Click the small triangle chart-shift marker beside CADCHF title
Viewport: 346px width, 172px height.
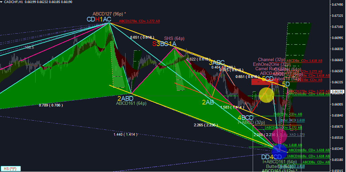[2, 2]
